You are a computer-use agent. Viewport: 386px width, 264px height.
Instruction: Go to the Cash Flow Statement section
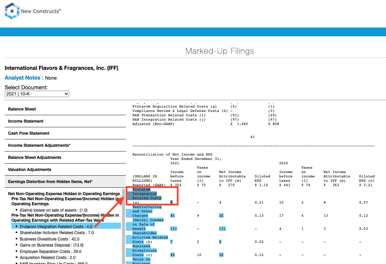pos(65,133)
